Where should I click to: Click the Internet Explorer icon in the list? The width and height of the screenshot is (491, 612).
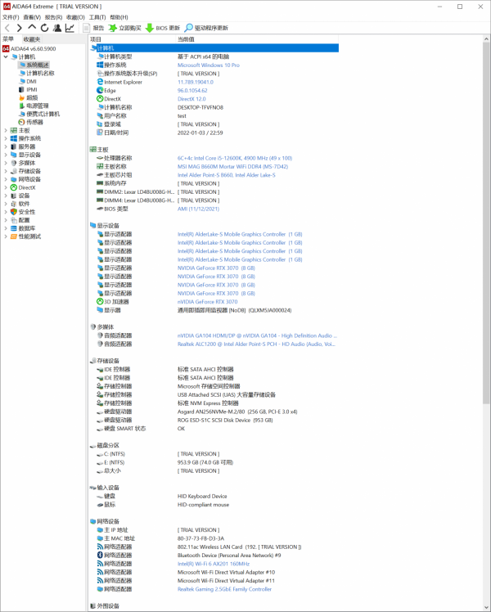click(x=100, y=82)
